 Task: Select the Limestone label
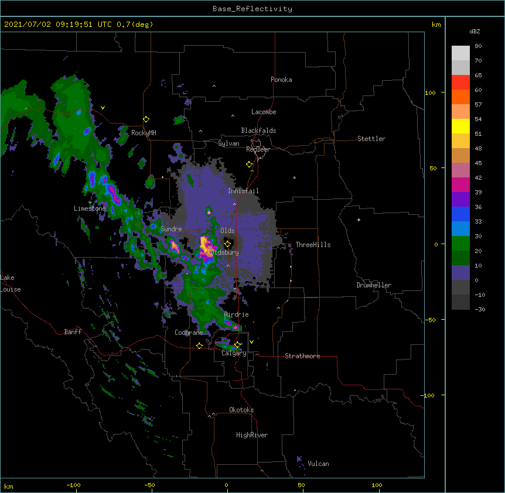[x=90, y=208]
